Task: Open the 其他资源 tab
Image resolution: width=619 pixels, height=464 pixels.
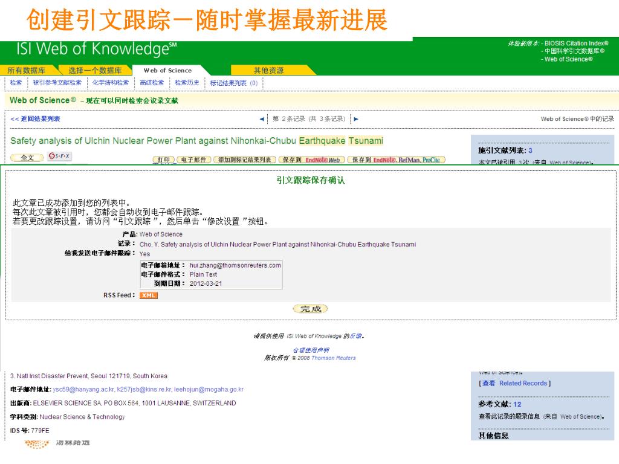Action: [x=268, y=70]
